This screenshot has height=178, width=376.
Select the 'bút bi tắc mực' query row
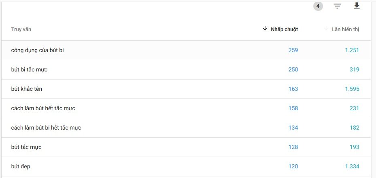point(30,70)
